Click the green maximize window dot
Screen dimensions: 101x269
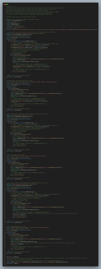(x=8, y=4)
